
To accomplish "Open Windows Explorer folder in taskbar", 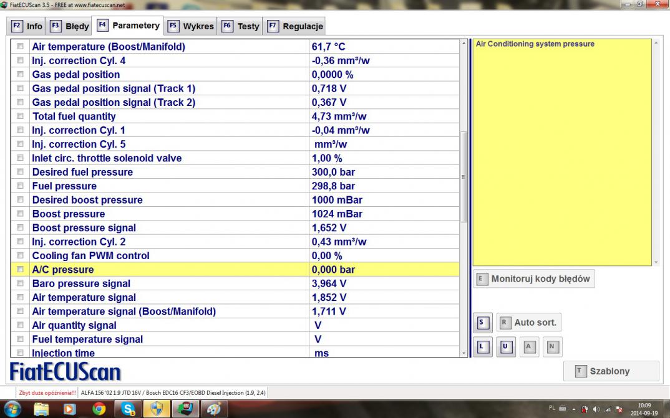I will [41, 409].
